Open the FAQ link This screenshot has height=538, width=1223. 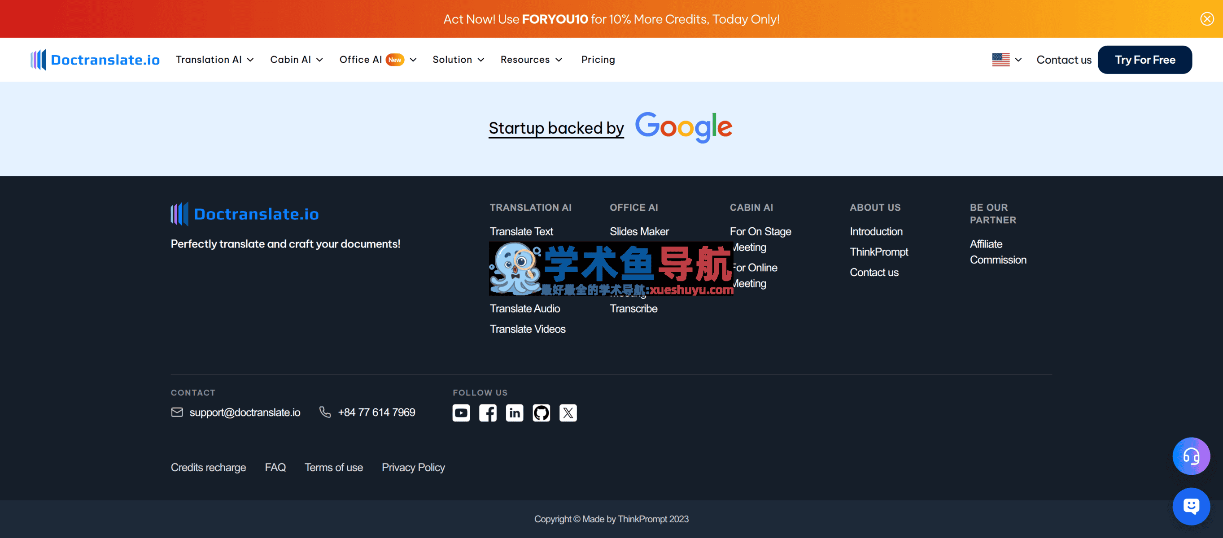pyautogui.click(x=275, y=467)
